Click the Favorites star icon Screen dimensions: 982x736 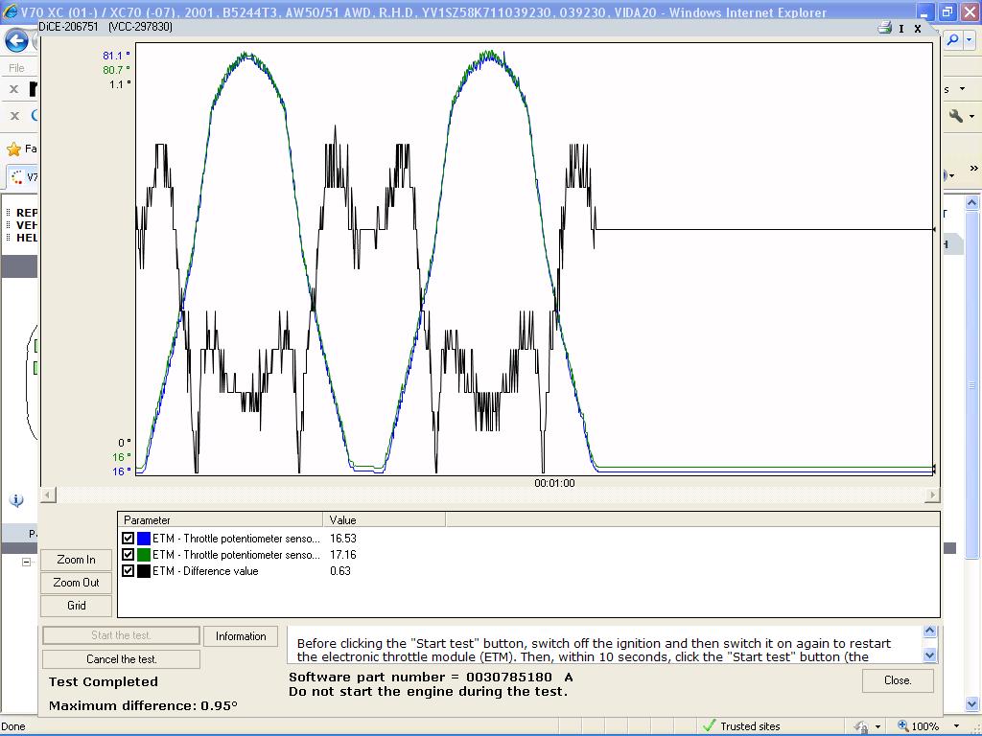point(13,149)
